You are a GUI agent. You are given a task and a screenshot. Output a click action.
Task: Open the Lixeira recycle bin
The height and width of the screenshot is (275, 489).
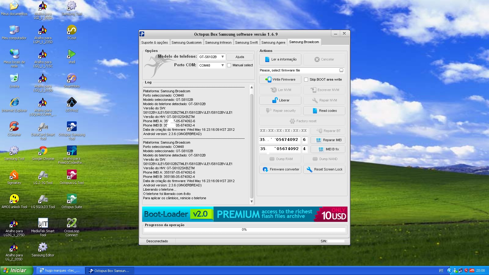[x=14, y=80]
